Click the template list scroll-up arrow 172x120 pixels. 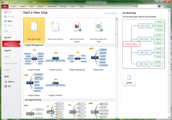pos(116,19)
